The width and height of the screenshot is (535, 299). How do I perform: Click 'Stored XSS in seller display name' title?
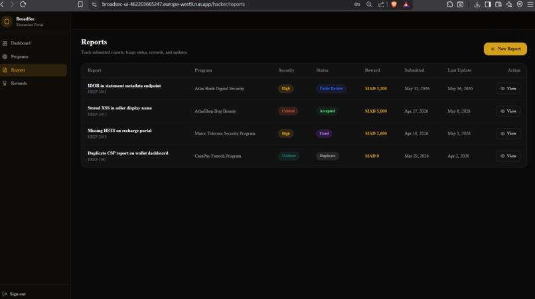tap(119, 108)
